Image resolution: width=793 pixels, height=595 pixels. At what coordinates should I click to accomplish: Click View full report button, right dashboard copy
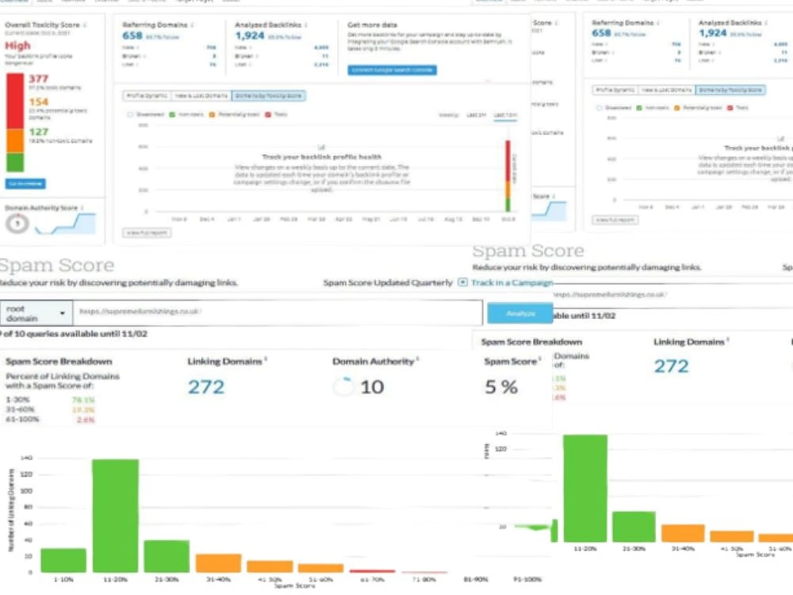[615, 220]
